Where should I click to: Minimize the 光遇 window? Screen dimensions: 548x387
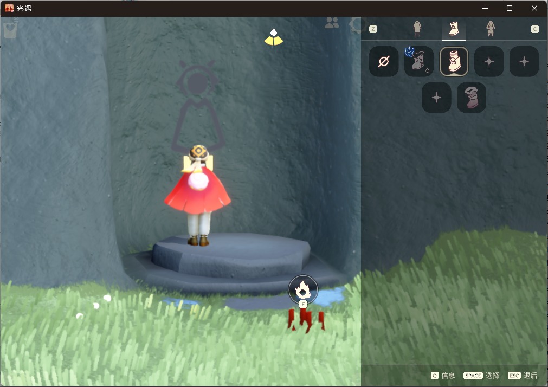(485, 8)
